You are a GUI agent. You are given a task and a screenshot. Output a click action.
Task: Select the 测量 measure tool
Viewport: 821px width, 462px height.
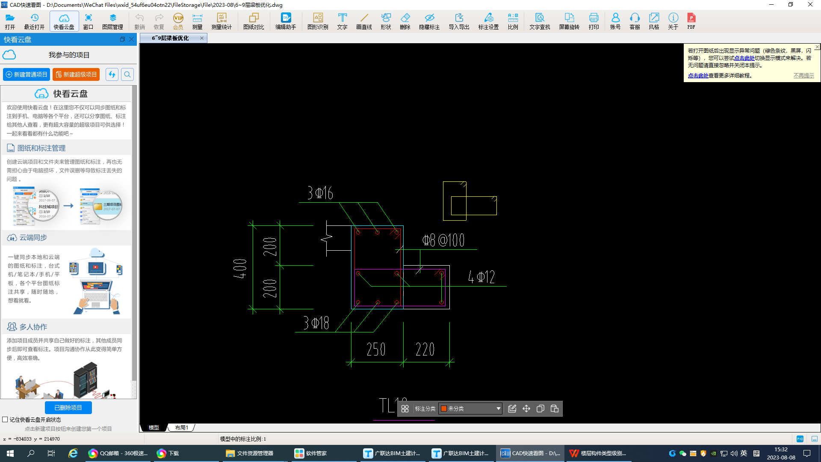pos(197,21)
